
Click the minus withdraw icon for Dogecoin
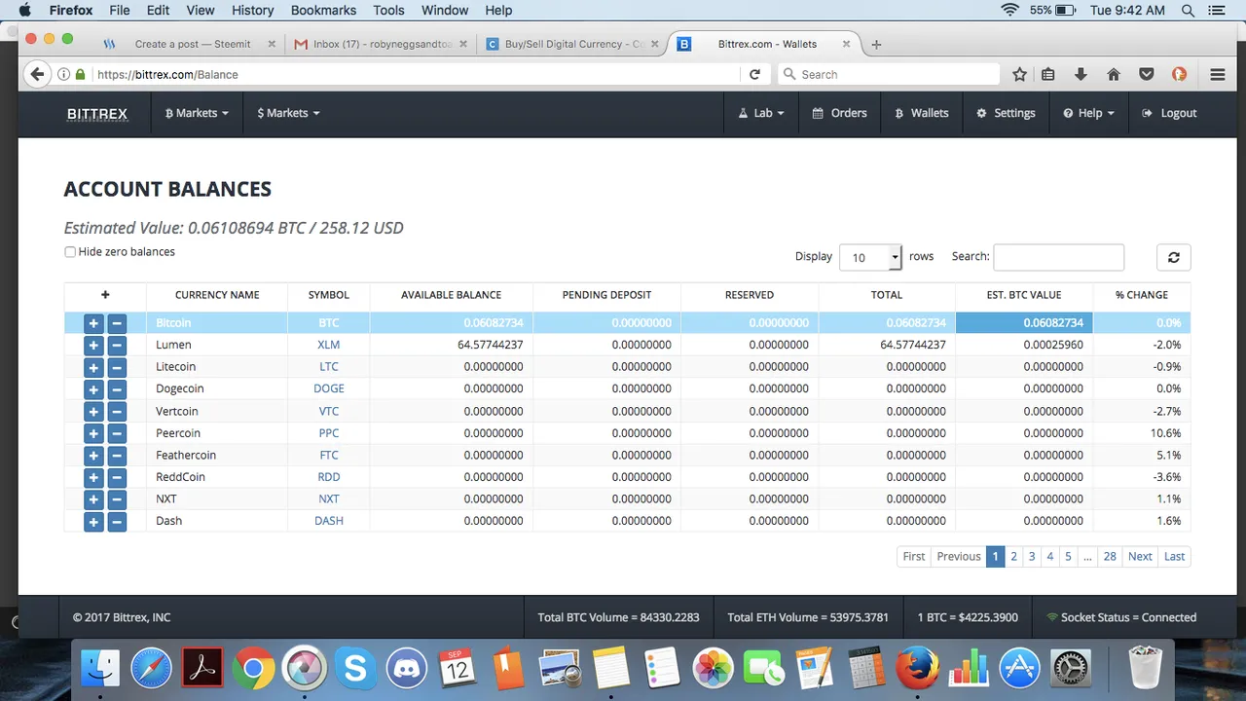coord(117,389)
